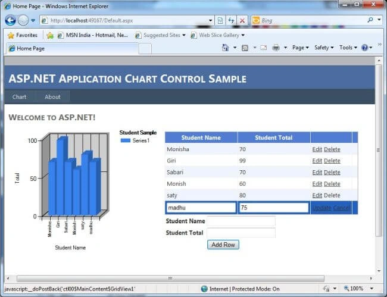Click the Student Total column header
Image resolution: width=387 pixels, height=297 pixels.
(273, 137)
